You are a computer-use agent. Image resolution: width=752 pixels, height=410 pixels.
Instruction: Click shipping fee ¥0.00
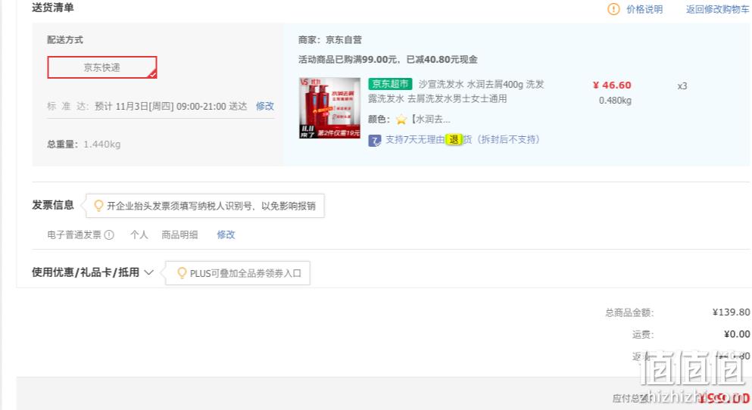pyautogui.click(x=737, y=334)
